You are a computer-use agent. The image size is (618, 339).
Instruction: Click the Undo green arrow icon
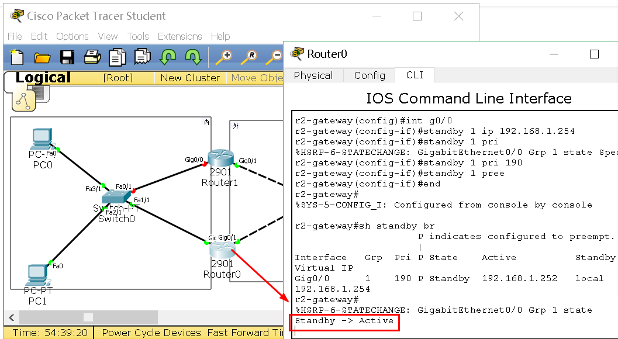pyautogui.click(x=168, y=57)
